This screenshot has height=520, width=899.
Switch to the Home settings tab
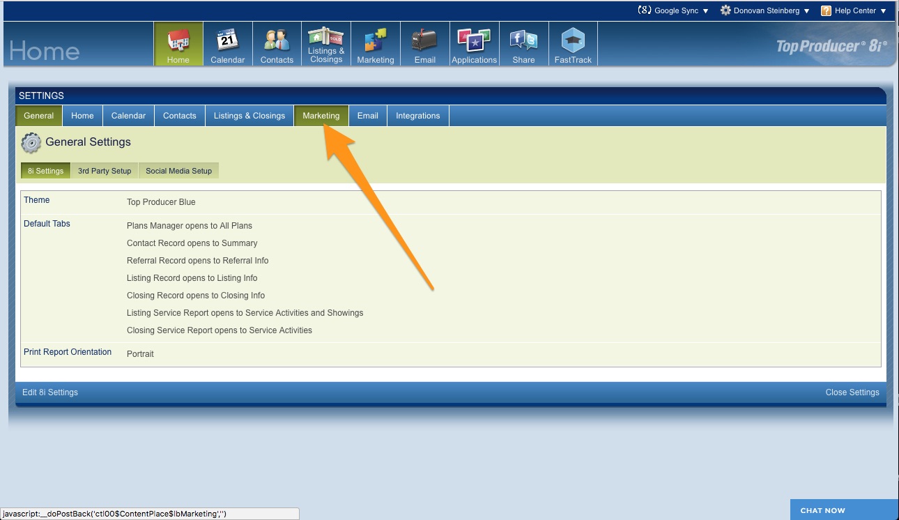point(82,116)
